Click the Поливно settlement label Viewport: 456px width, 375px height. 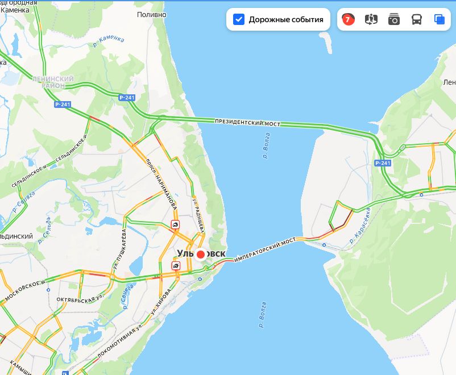(151, 15)
